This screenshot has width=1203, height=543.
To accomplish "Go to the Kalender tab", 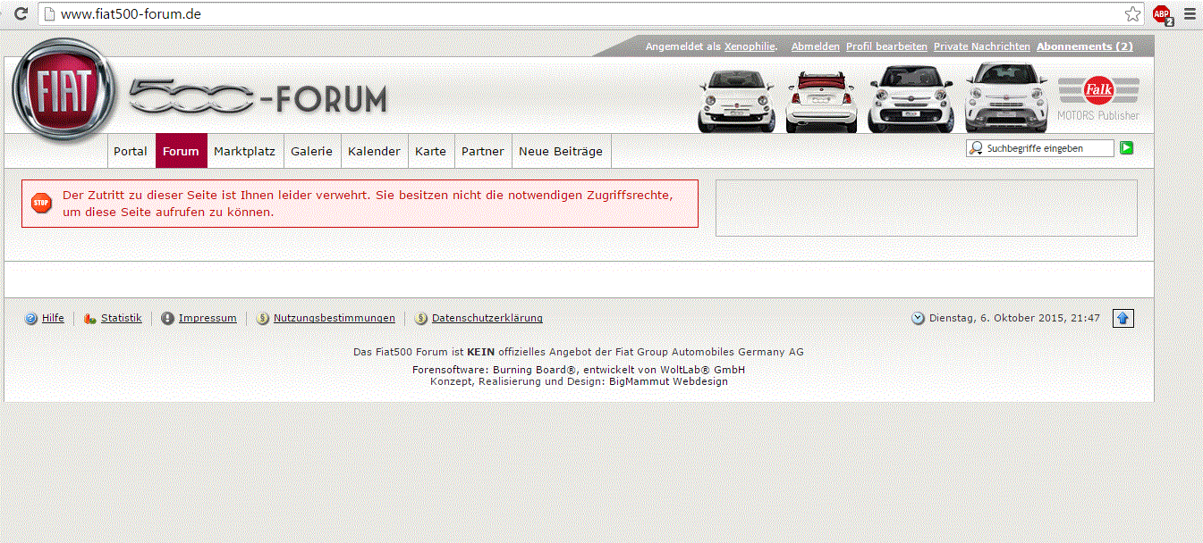I will (x=374, y=151).
